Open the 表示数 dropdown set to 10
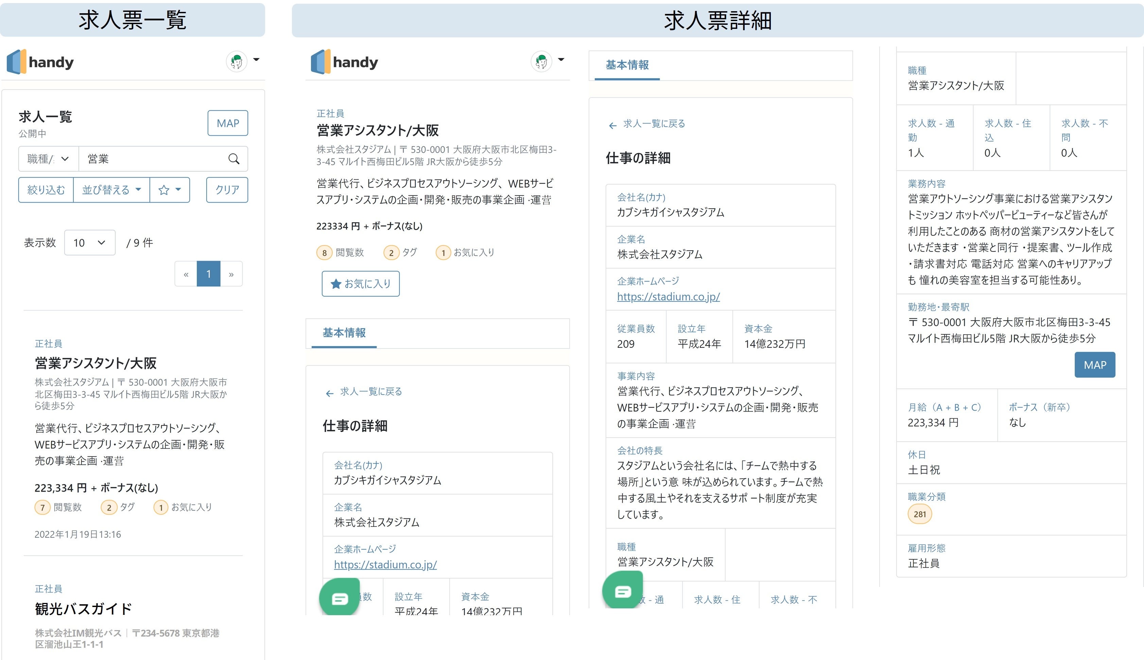 pyautogui.click(x=89, y=243)
